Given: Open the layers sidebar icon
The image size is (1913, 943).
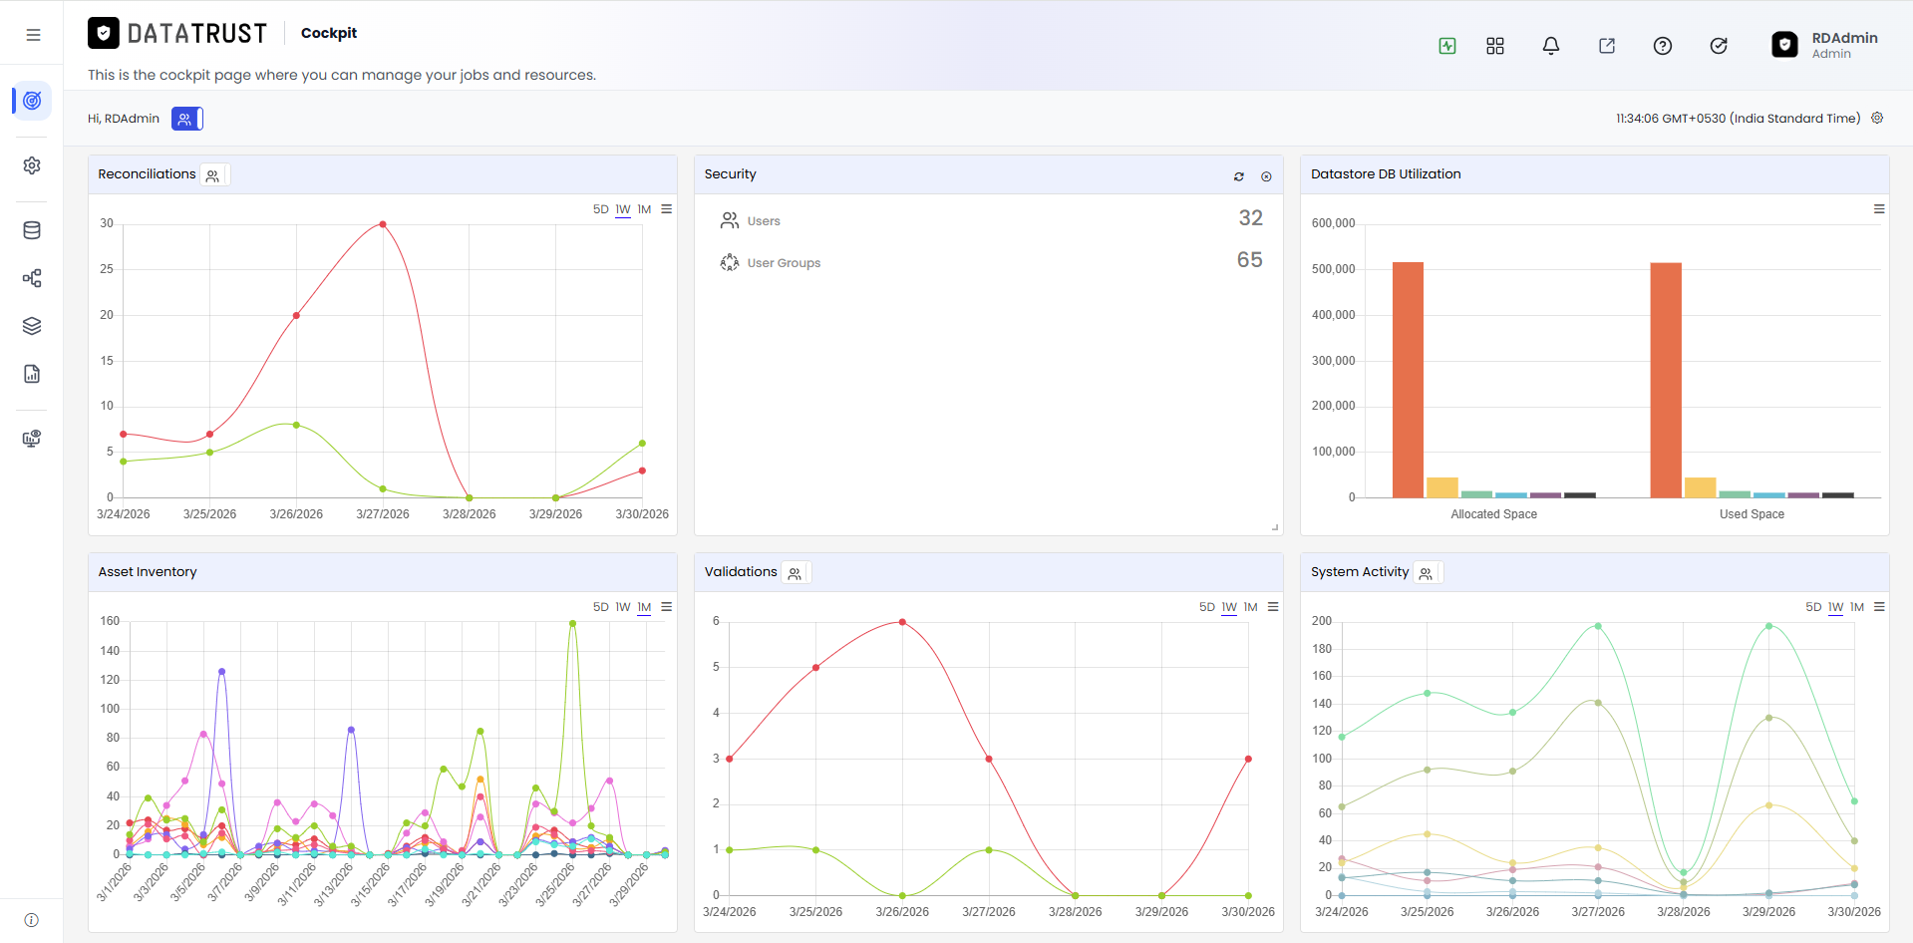Looking at the screenshot, I should click(x=32, y=326).
